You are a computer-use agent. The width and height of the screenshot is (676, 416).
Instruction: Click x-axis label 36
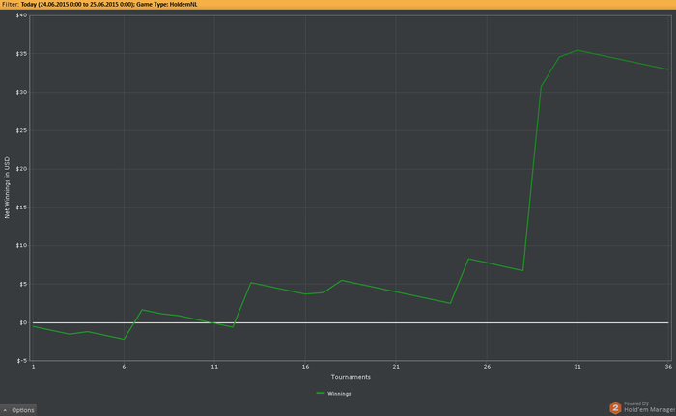click(x=668, y=367)
